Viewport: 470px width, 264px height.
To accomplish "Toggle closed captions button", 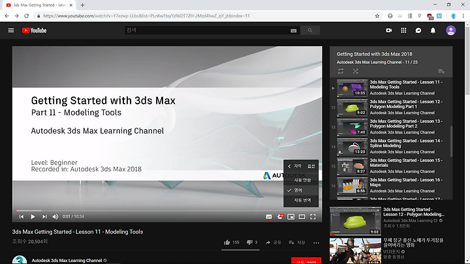I will click(269, 216).
